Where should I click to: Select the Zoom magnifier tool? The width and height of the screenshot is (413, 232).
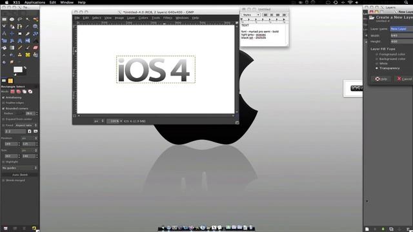point(35,26)
